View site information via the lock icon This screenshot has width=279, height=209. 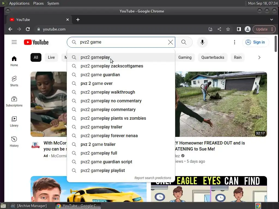(x=39, y=29)
